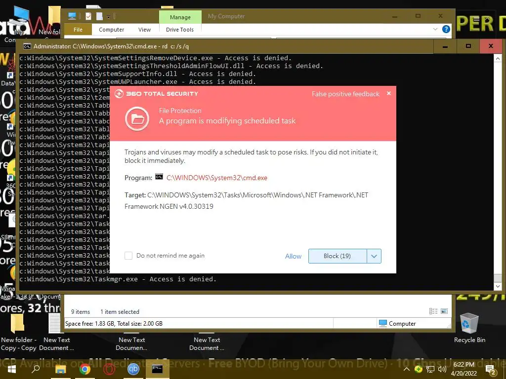Open qBittorrent from the taskbar
506x379 pixels.
coord(133,369)
